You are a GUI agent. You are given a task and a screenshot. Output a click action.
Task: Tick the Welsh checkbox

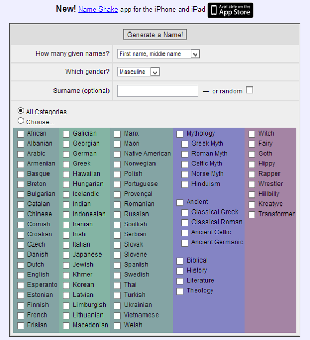[x=117, y=326]
